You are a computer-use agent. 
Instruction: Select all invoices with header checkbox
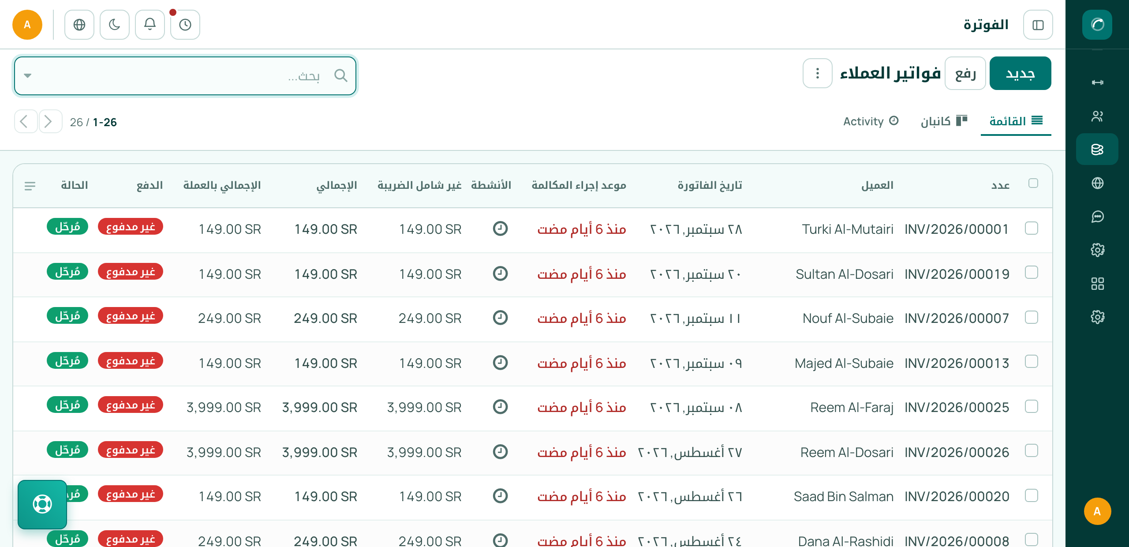coord(1033,183)
